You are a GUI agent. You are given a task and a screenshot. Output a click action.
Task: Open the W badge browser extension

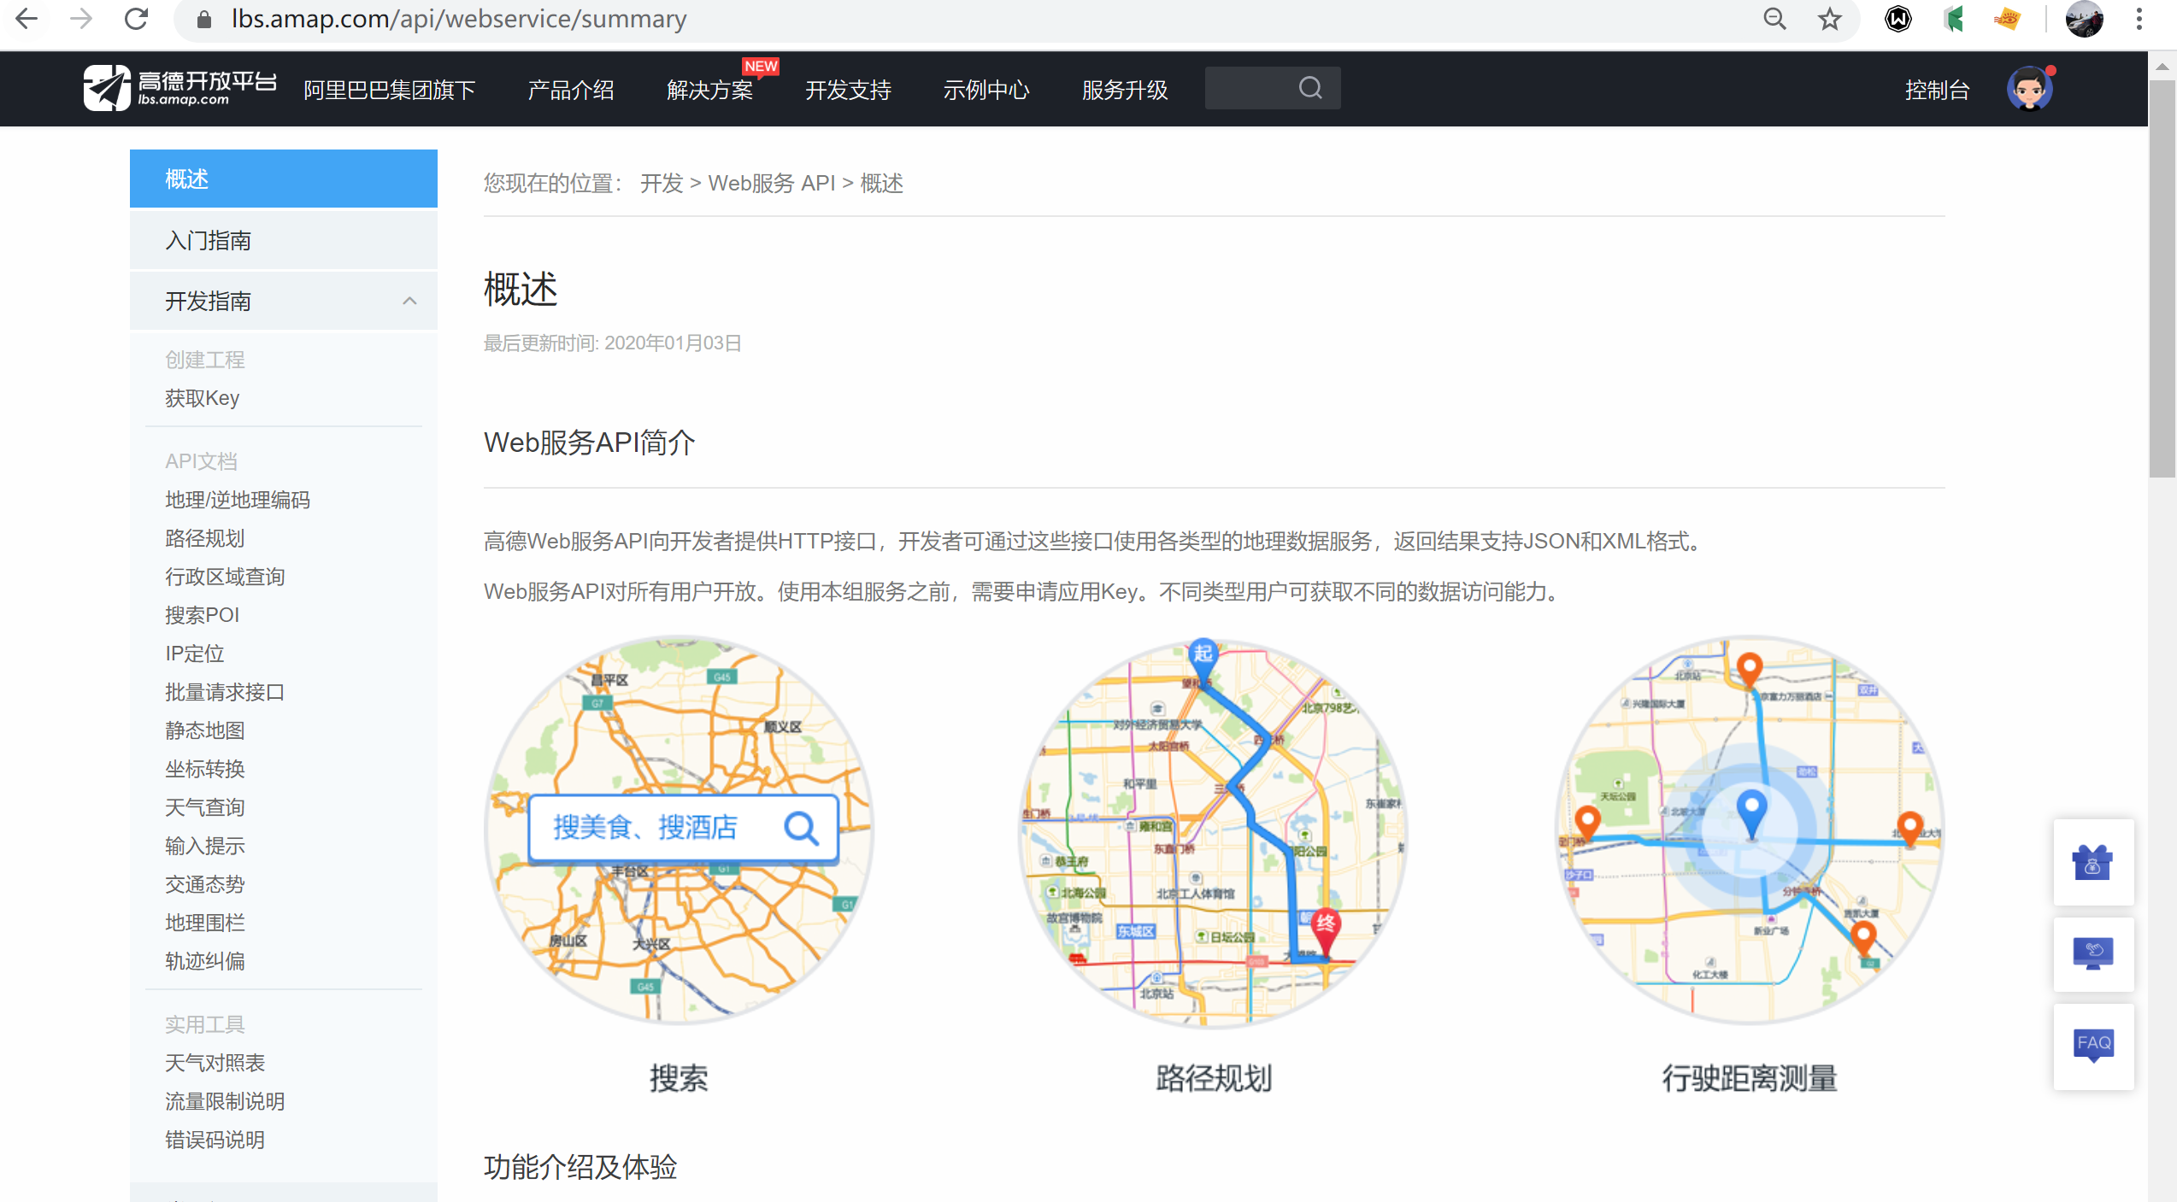pos(1898,19)
